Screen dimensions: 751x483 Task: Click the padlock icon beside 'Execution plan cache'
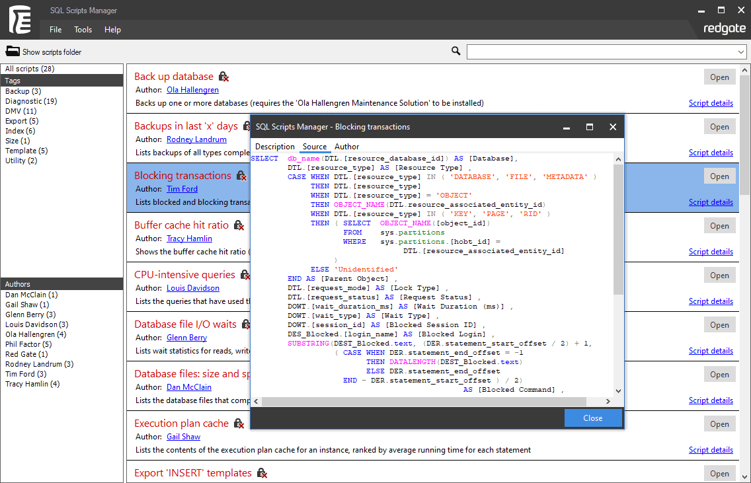tap(239, 423)
